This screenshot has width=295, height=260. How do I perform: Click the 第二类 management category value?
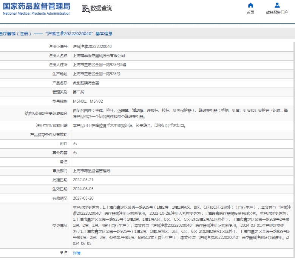point(79,92)
